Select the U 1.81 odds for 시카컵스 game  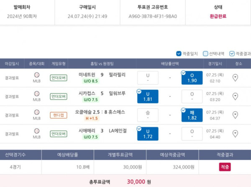point(148,96)
